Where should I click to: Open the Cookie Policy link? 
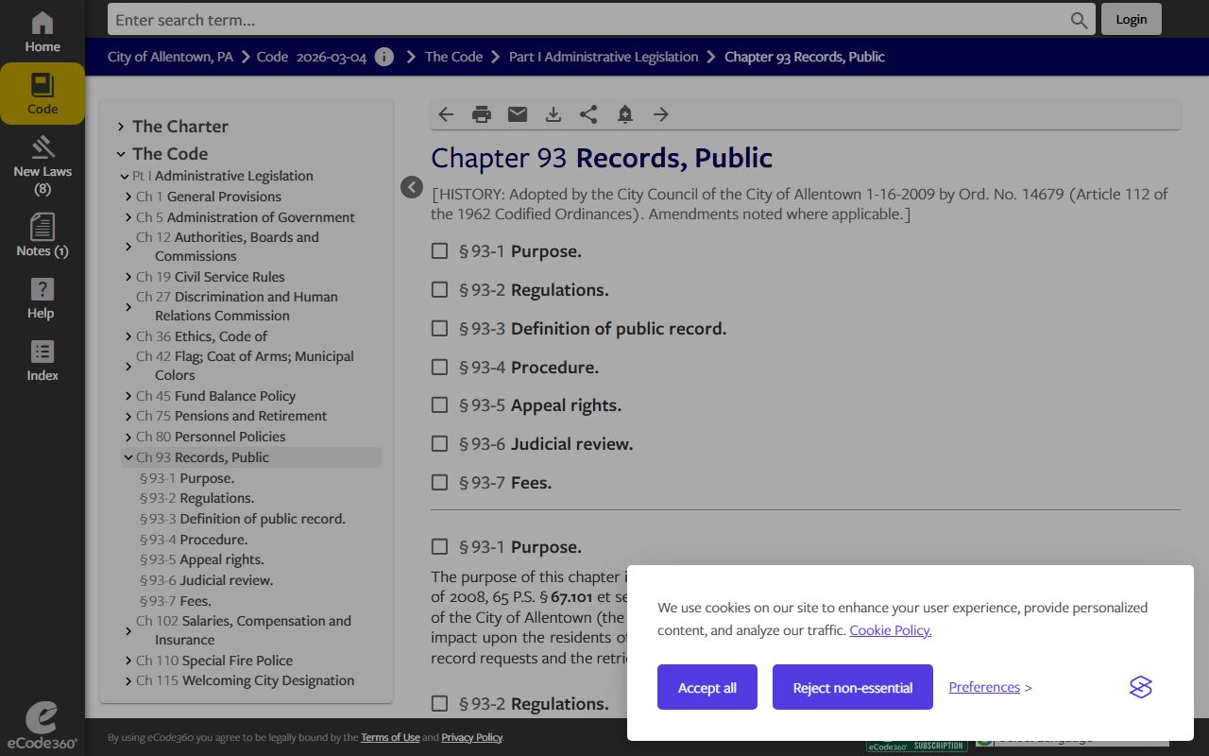[x=890, y=630]
